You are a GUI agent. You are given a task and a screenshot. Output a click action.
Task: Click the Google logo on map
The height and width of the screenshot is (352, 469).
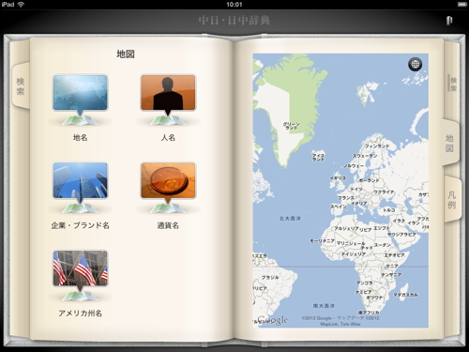click(x=272, y=320)
